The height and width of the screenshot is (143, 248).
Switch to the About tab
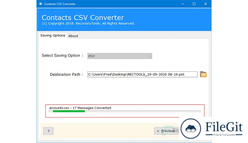coord(73,36)
